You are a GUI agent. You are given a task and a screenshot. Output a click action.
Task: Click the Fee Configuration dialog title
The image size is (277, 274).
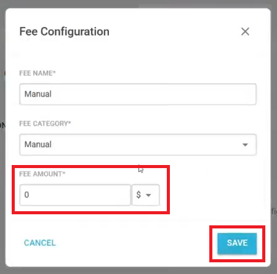click(x=64, y=32)
